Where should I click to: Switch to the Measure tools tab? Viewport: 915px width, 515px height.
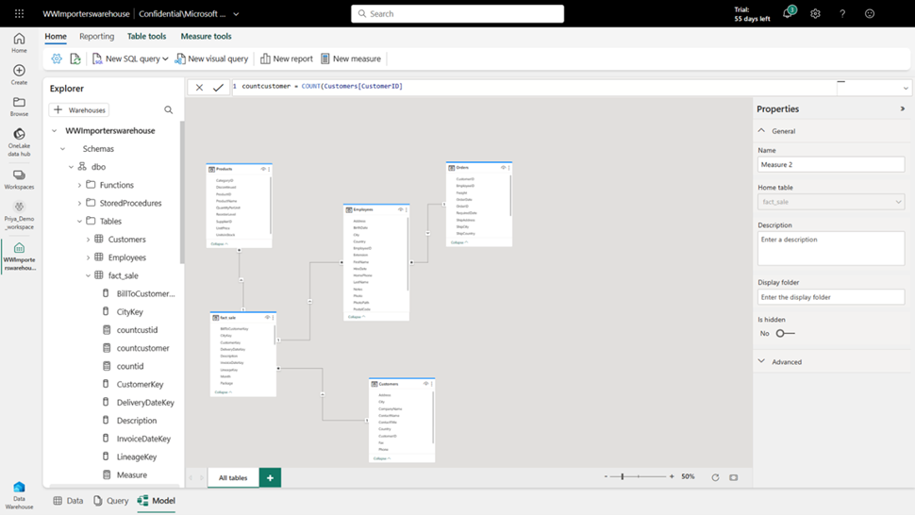pyautogui.click(x=206, y=36)
